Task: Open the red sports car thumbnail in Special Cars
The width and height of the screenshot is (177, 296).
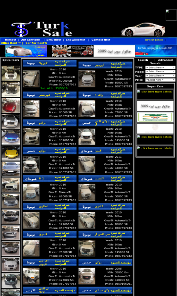Action: (11, 105)
